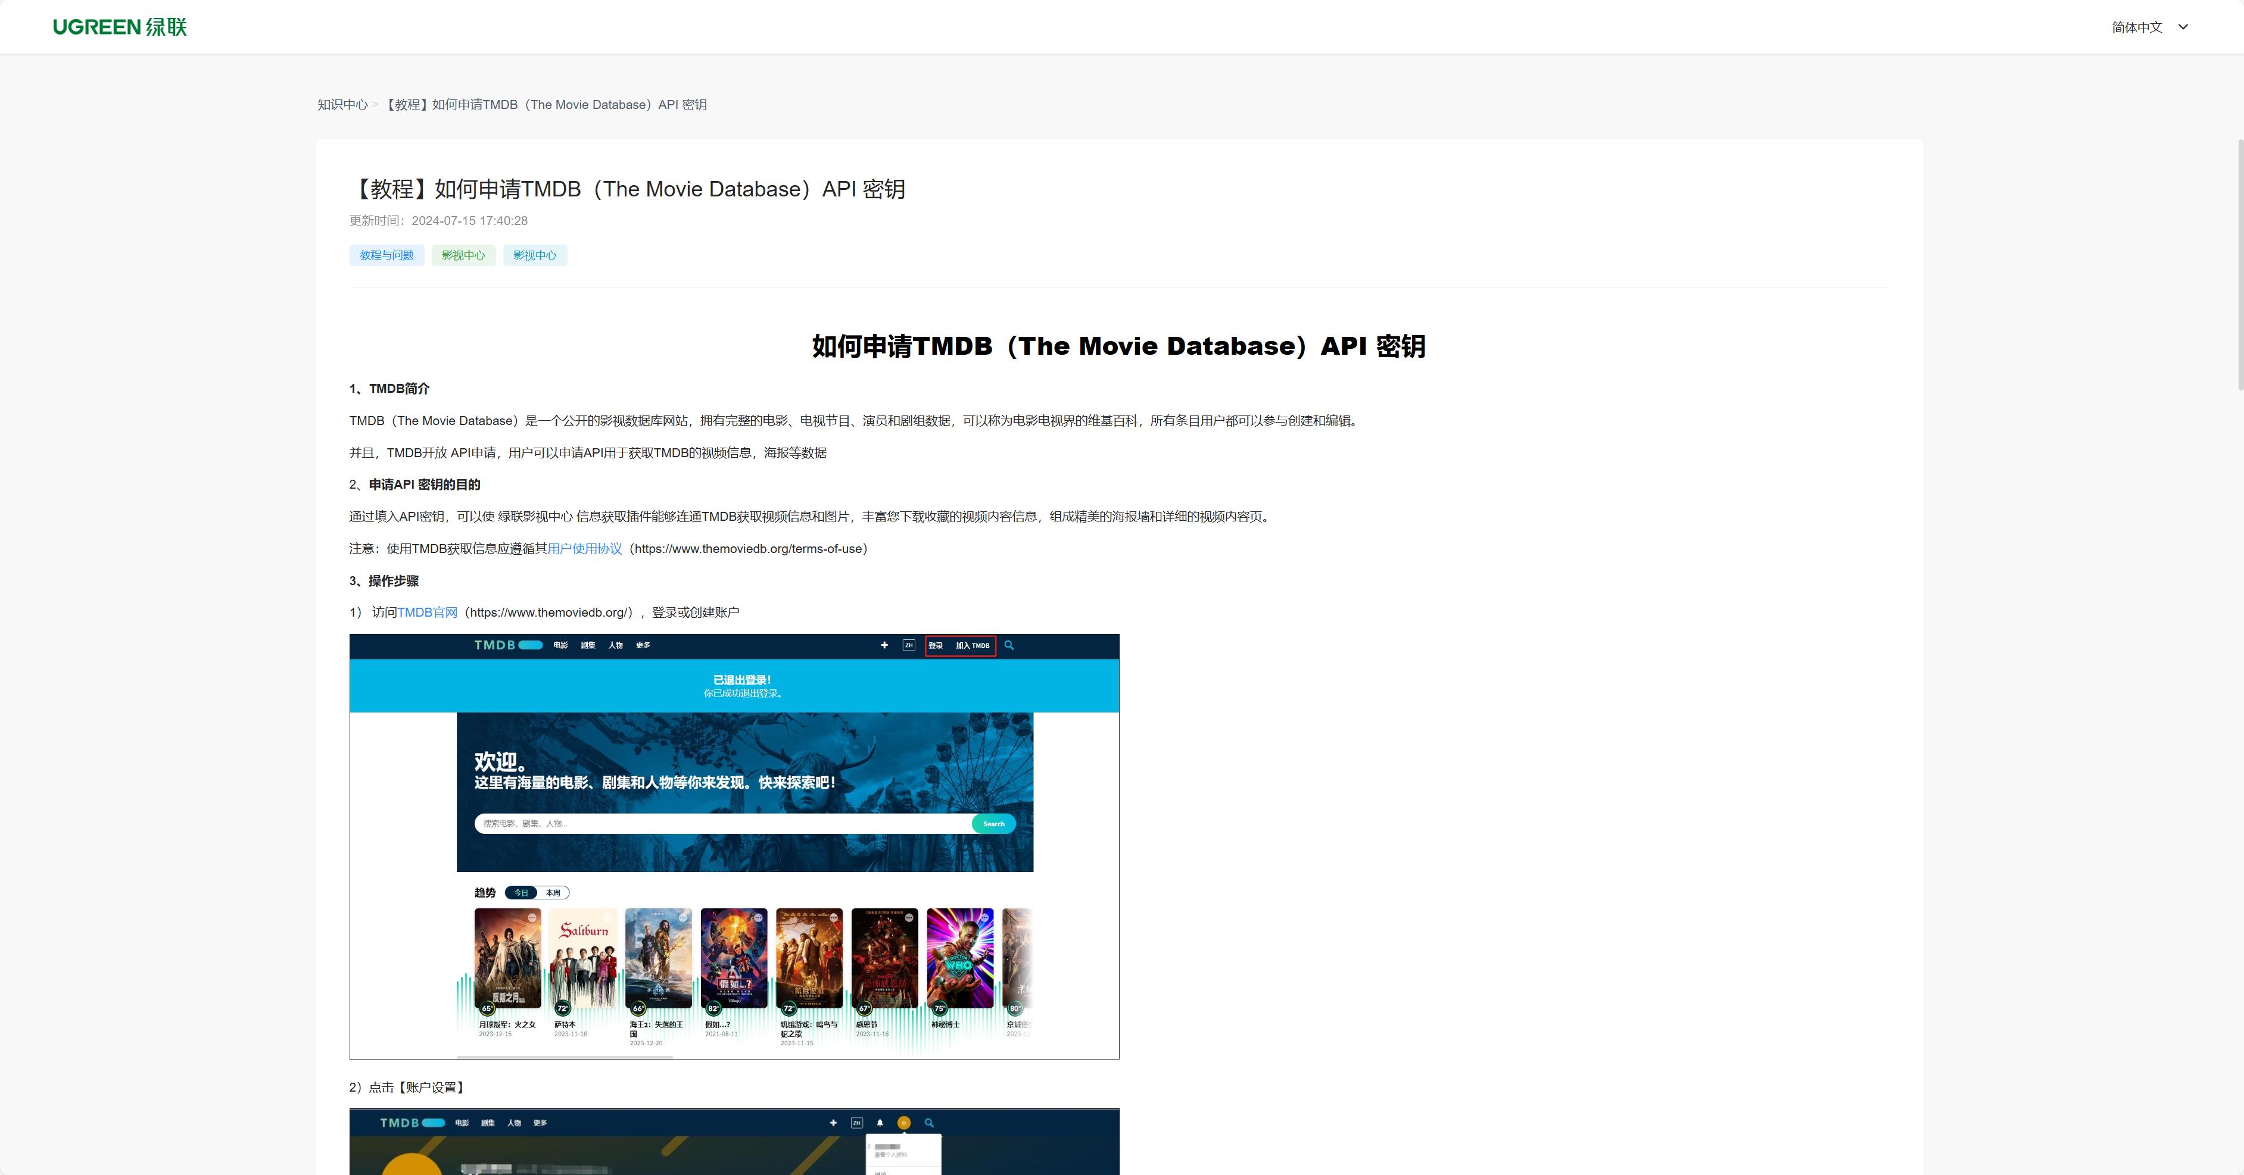Click the UGREEN 绿联 logo

tap(119, 27)
